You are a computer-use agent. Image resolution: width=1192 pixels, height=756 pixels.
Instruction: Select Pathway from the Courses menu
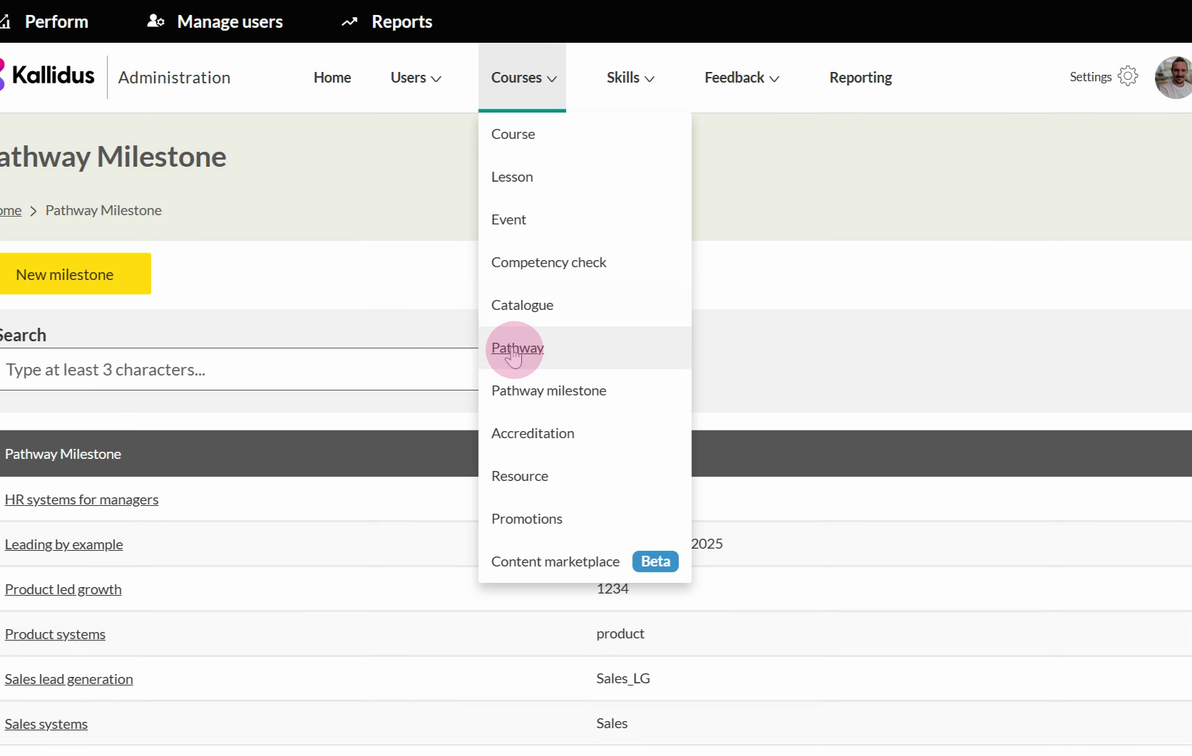pos(518,348)
